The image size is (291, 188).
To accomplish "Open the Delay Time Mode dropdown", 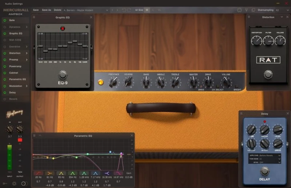I will [x=270, y=159].
